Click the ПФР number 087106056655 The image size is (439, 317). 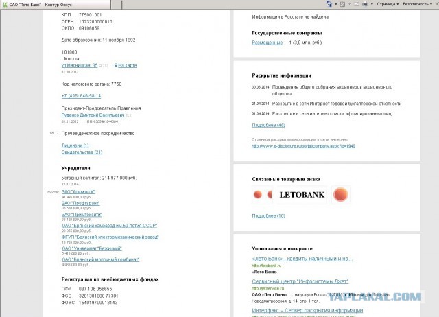click(x=95, y=289)
